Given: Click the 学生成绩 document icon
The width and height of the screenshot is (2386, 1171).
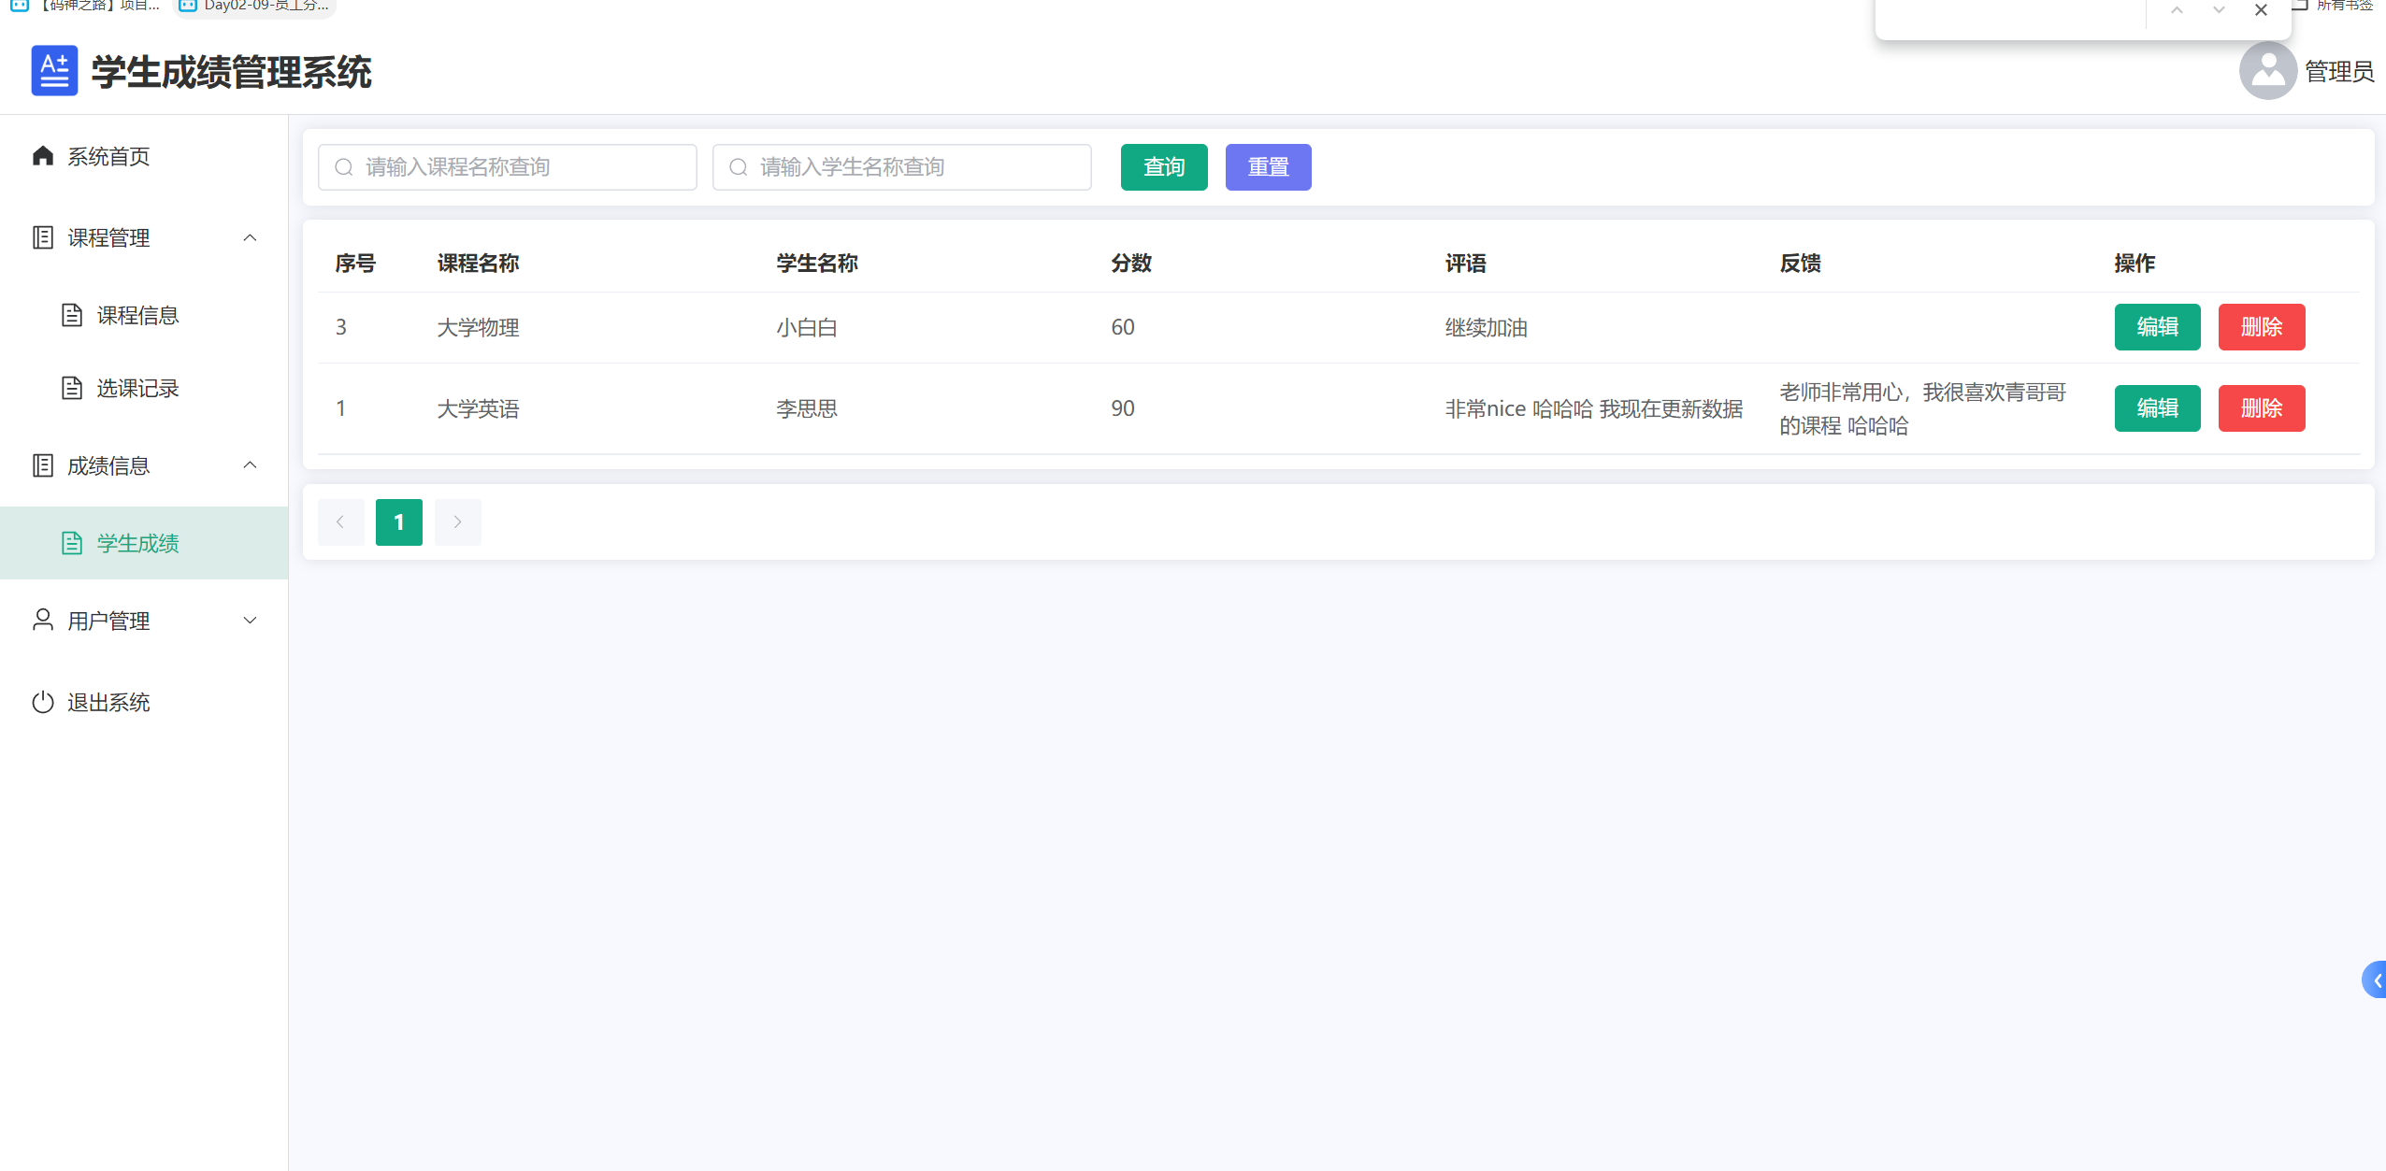Looking at the screenshot, I should (73, 542).
